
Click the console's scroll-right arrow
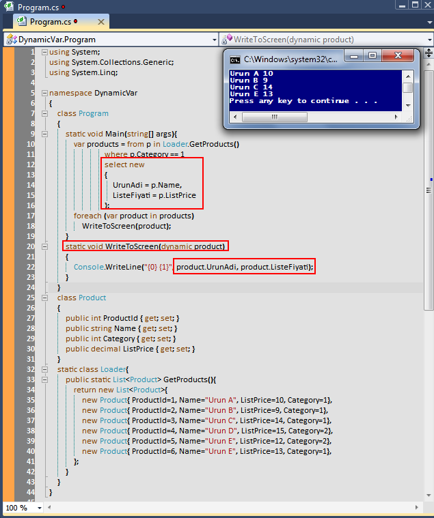coord(396,117)
